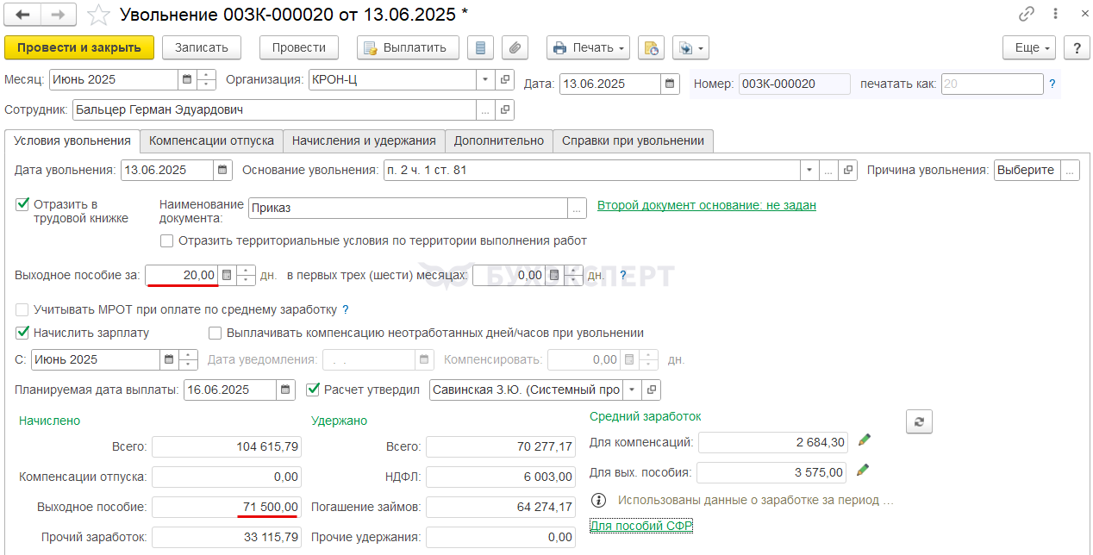Open the create-based-on icon dropdown
Image resolution: width=1093 pixels, height=555 pixels.
(x=690, y=47)
